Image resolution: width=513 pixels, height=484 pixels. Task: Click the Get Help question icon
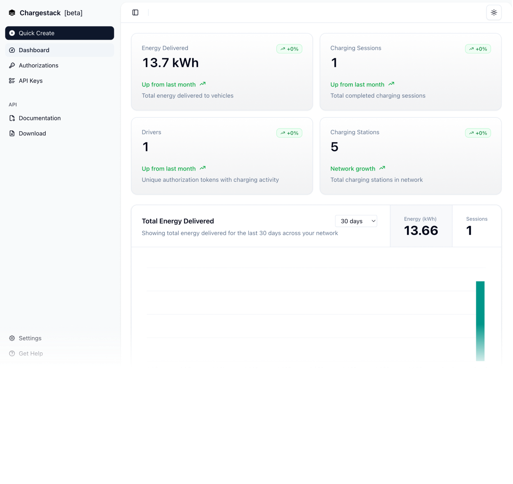pos(12,354)
